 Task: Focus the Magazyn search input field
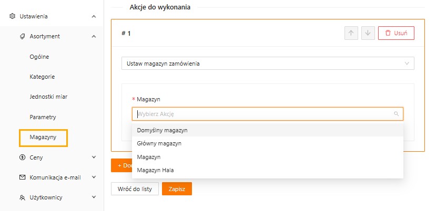click(263, 113)
